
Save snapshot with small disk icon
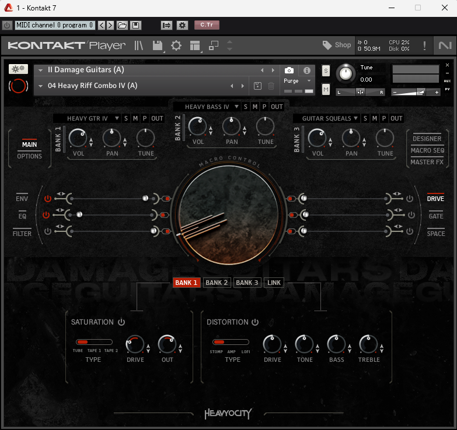click(257, 86)
